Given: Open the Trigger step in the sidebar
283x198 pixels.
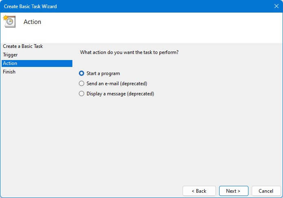Looking at the screenshot, I should coord(10,55).
